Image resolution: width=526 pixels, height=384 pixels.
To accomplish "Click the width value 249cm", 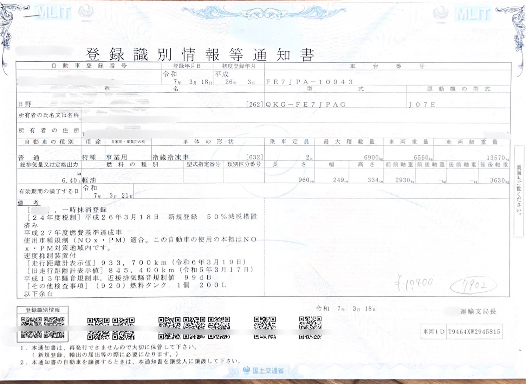I will point(341,180).
